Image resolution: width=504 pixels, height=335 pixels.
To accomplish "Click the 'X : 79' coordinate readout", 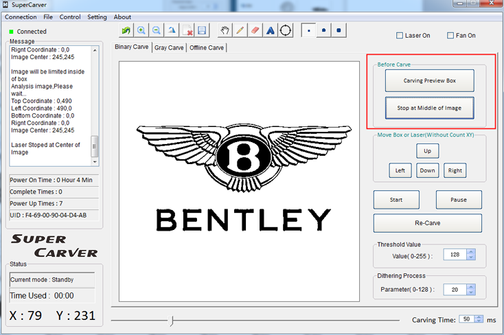I will point(25,316).
